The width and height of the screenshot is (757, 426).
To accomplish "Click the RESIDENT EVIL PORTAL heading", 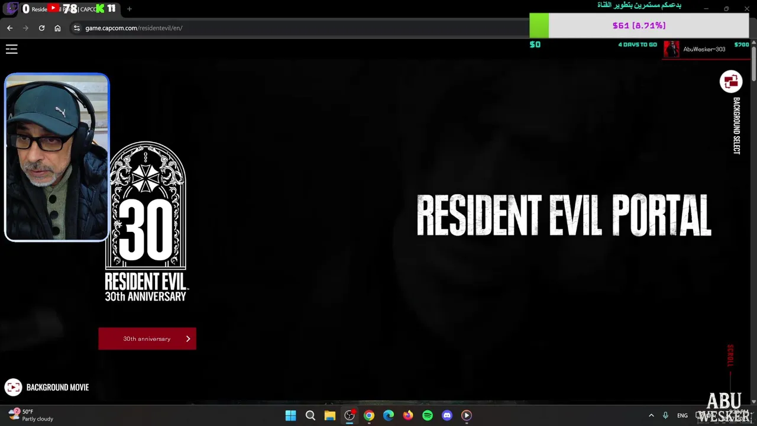I will (564, 215).
